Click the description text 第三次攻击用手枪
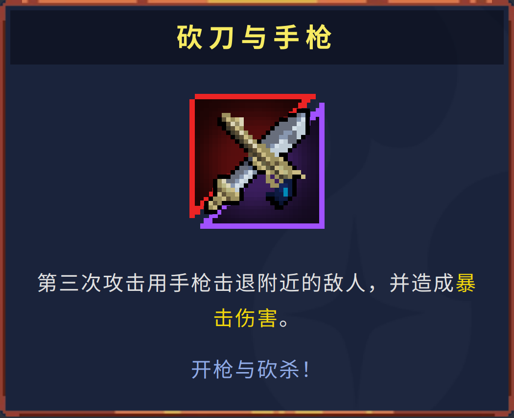514x418 pixels. [x=124, y=283]
